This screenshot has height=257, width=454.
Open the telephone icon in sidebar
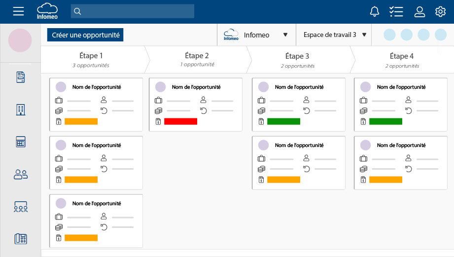20,239
